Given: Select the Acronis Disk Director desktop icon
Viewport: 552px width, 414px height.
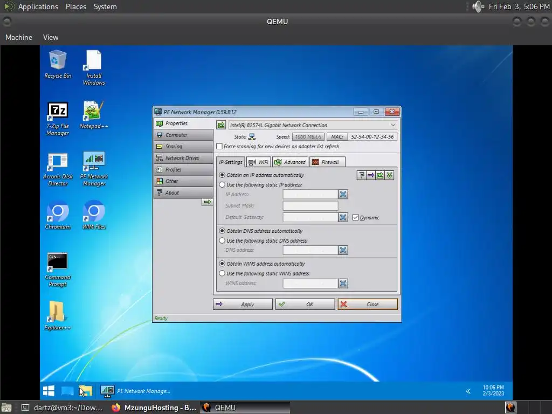Looking at the screenshot, I should [x=58, y=169].
